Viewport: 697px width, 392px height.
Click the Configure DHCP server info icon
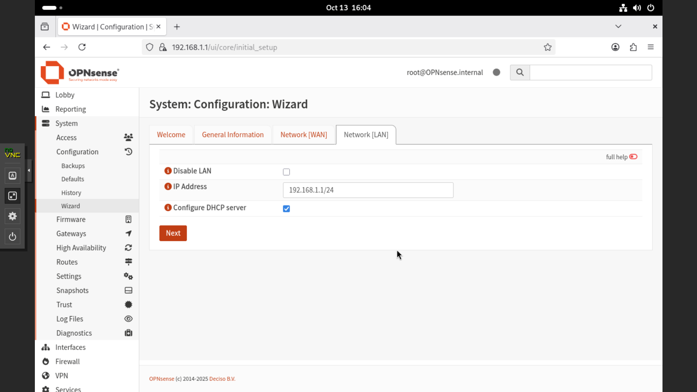click(x=168, y=208)
